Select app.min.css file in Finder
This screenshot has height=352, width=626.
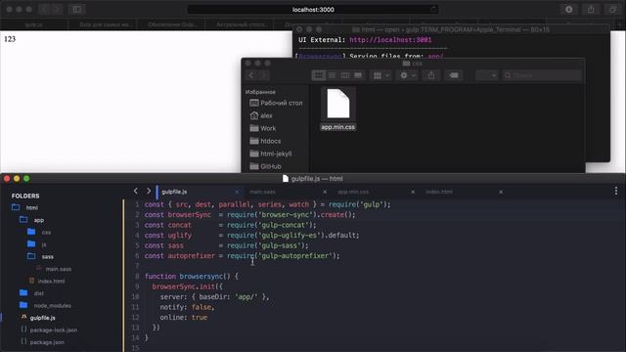pos(338,109)
